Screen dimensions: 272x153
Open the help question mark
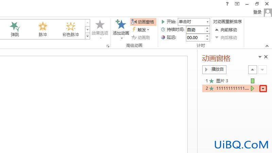(227, 4)
